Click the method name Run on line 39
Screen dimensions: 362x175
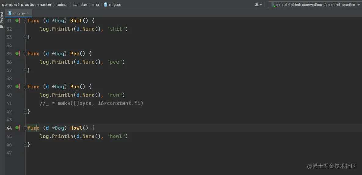coord(75,87)
